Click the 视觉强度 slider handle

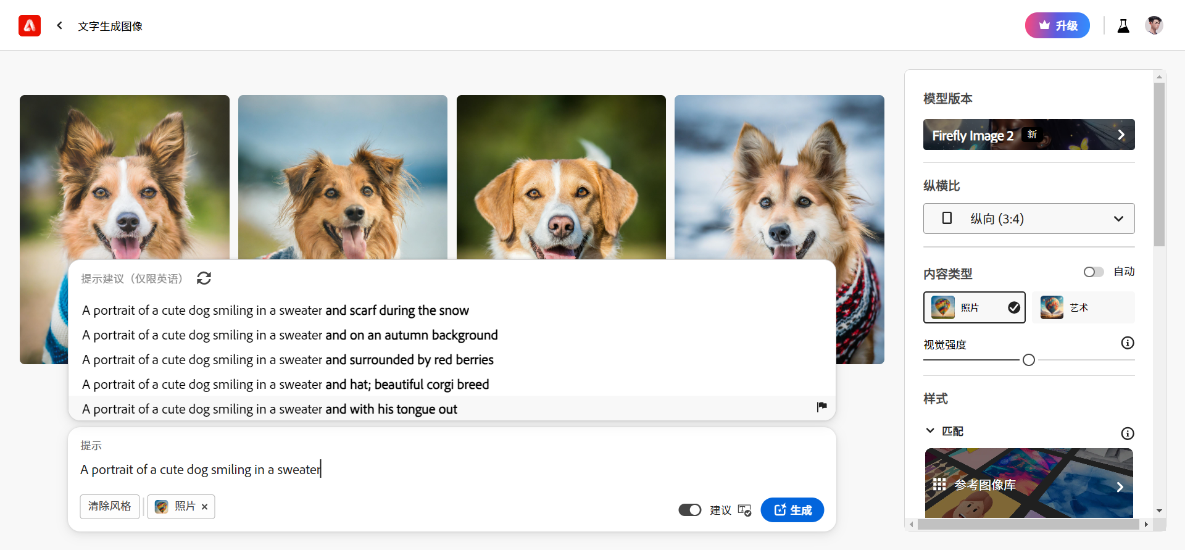pos(1028,360)
